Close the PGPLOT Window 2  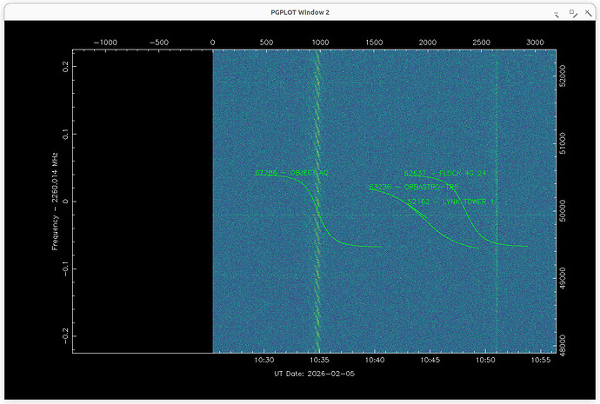click(589, 12)
